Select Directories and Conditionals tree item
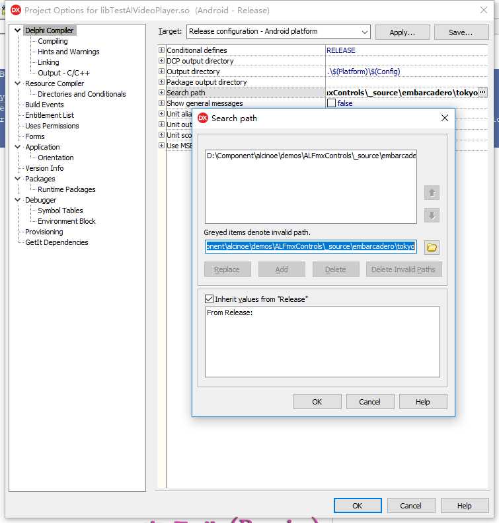Screen dimensions: 499x523 point(81,94)
